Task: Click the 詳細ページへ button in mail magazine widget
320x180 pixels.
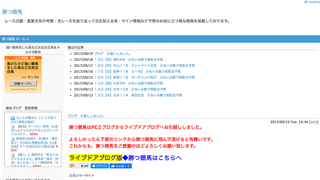Action: tap(23, 84)
